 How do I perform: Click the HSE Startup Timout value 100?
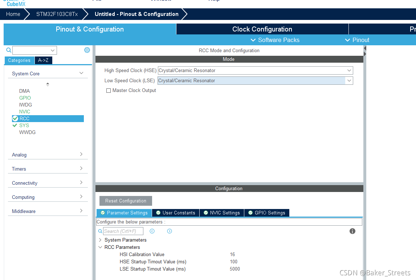pyautogui.click(x=233, y=262)
